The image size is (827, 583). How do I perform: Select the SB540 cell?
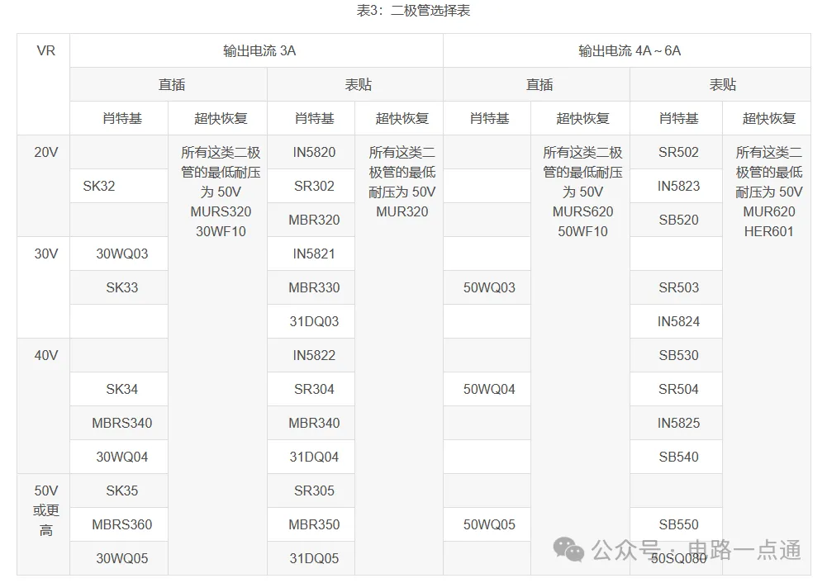point(676,457)
